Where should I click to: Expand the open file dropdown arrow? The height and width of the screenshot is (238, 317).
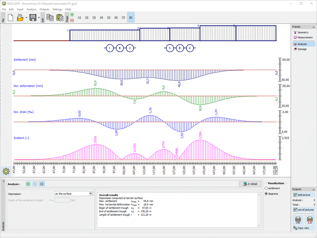click(27, 18)
